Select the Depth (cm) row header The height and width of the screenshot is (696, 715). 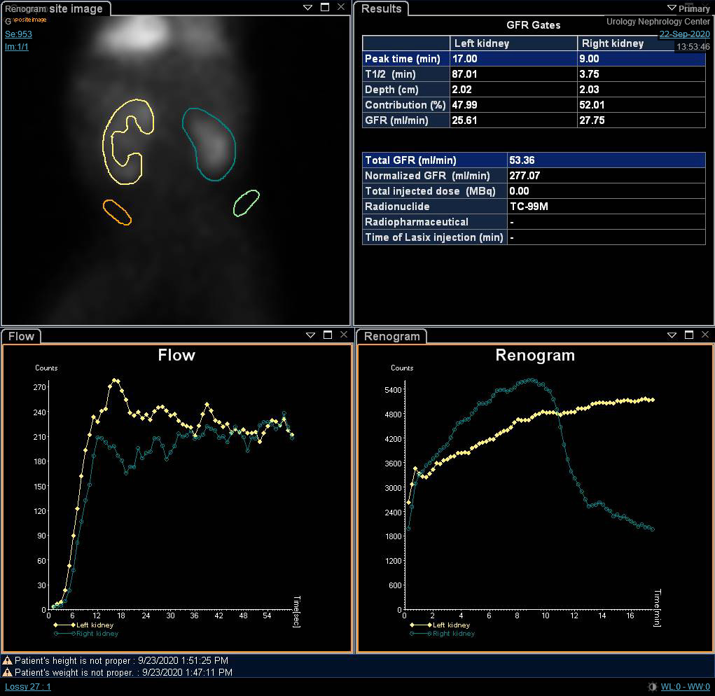click(x=406, y=90)
